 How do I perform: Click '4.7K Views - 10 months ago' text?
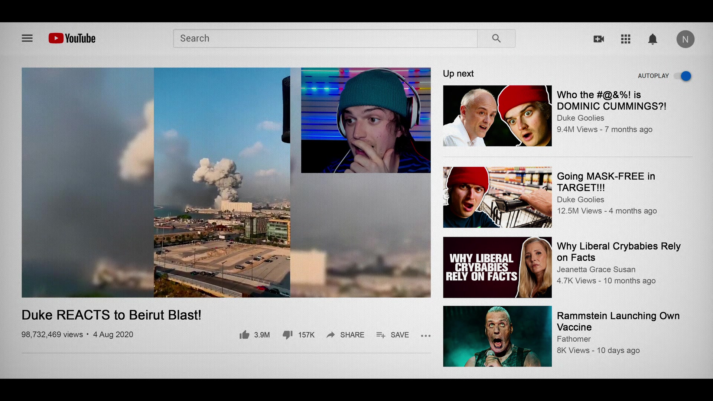click(606, 281)
